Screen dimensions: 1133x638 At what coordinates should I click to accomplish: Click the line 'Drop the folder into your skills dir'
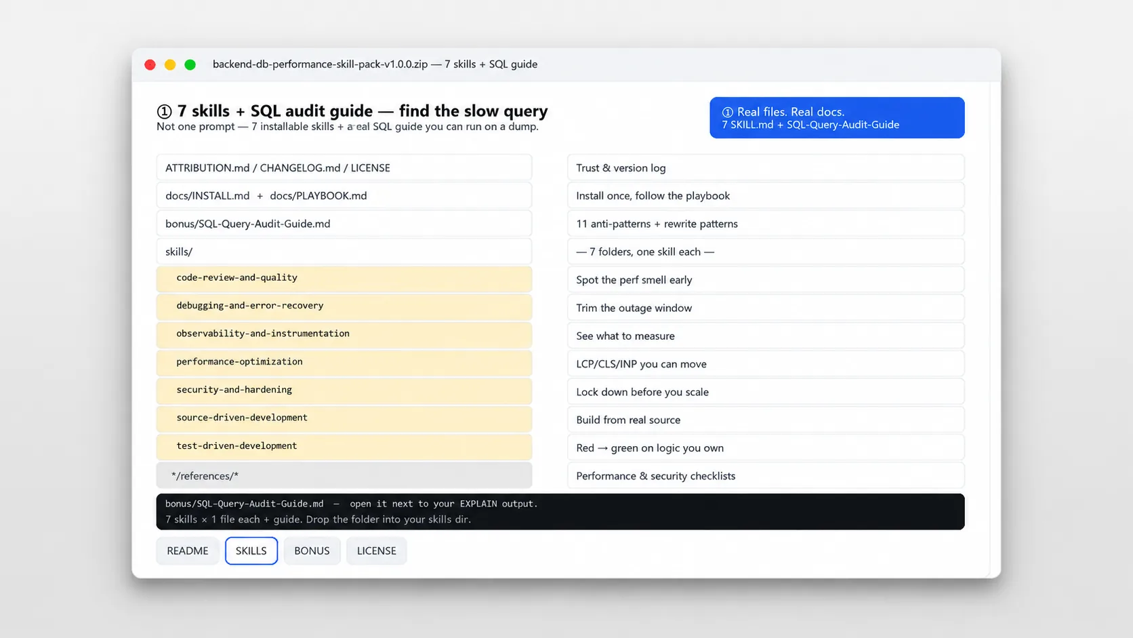388,519
